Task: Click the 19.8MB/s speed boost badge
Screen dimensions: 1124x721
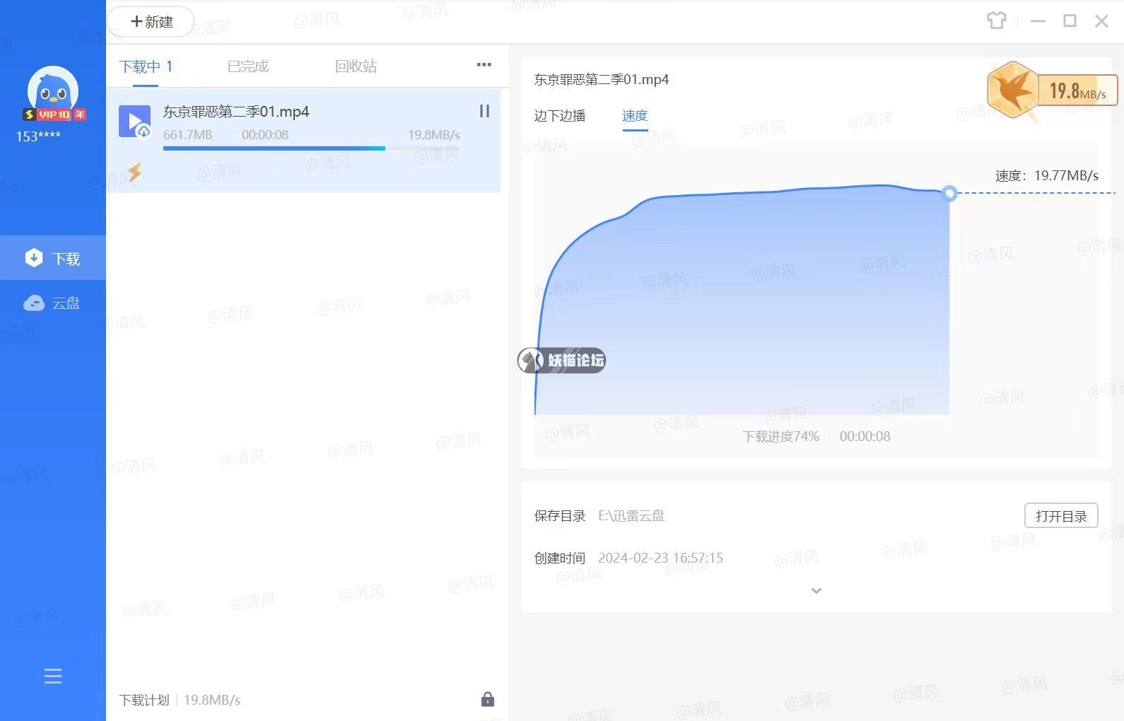Action: point(1052,90)
